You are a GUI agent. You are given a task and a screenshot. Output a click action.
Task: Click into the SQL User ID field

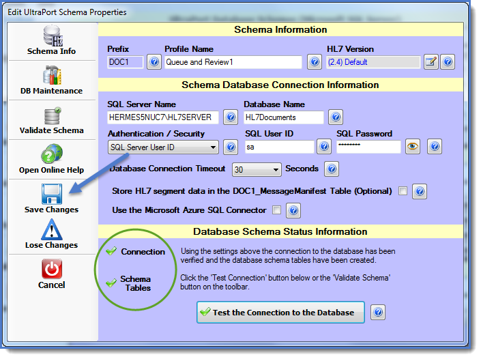pyautogui.click(x=280, y=147)
